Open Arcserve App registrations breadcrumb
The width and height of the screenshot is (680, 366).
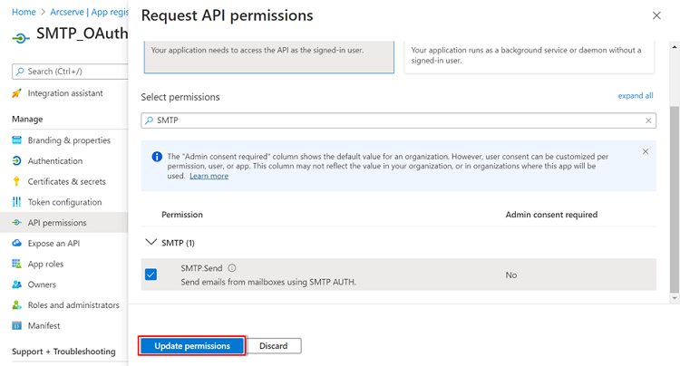[89, 12]
